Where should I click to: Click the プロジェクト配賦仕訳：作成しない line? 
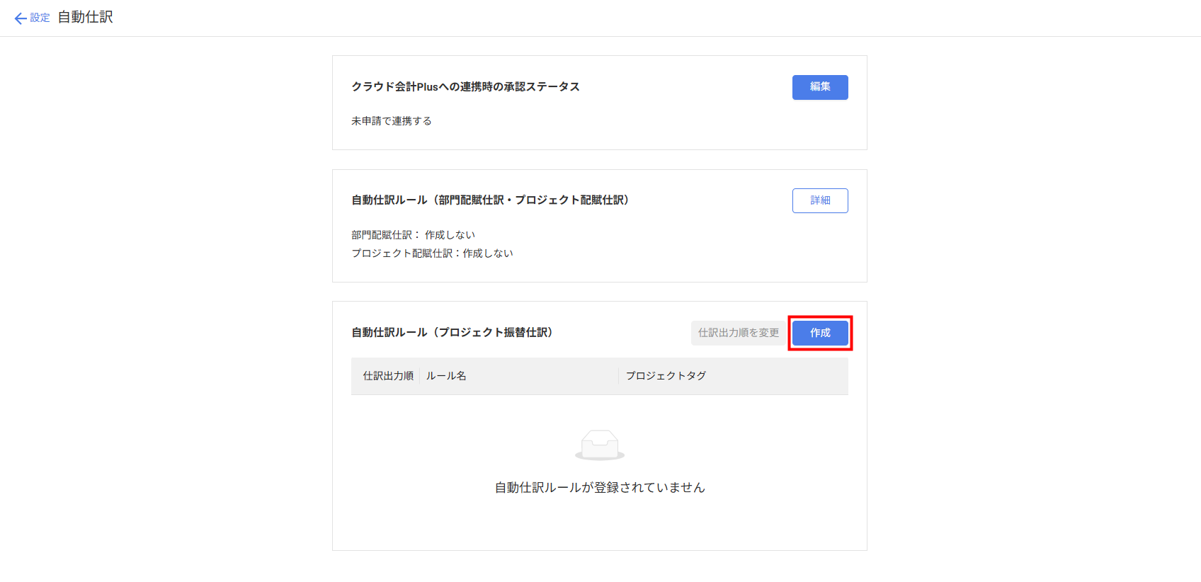(432, 253)
